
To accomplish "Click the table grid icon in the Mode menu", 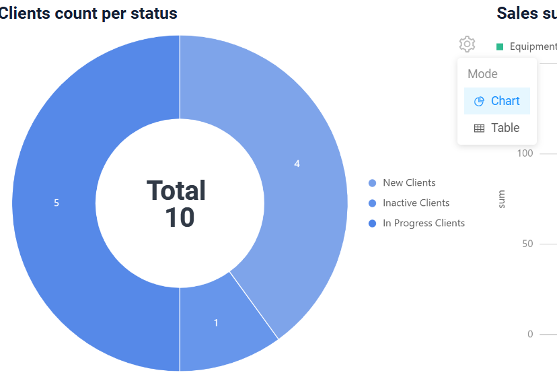I will tap(479, 128).
